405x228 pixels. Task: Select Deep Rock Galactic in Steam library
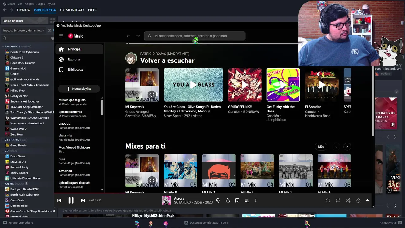tap(23, 63)
